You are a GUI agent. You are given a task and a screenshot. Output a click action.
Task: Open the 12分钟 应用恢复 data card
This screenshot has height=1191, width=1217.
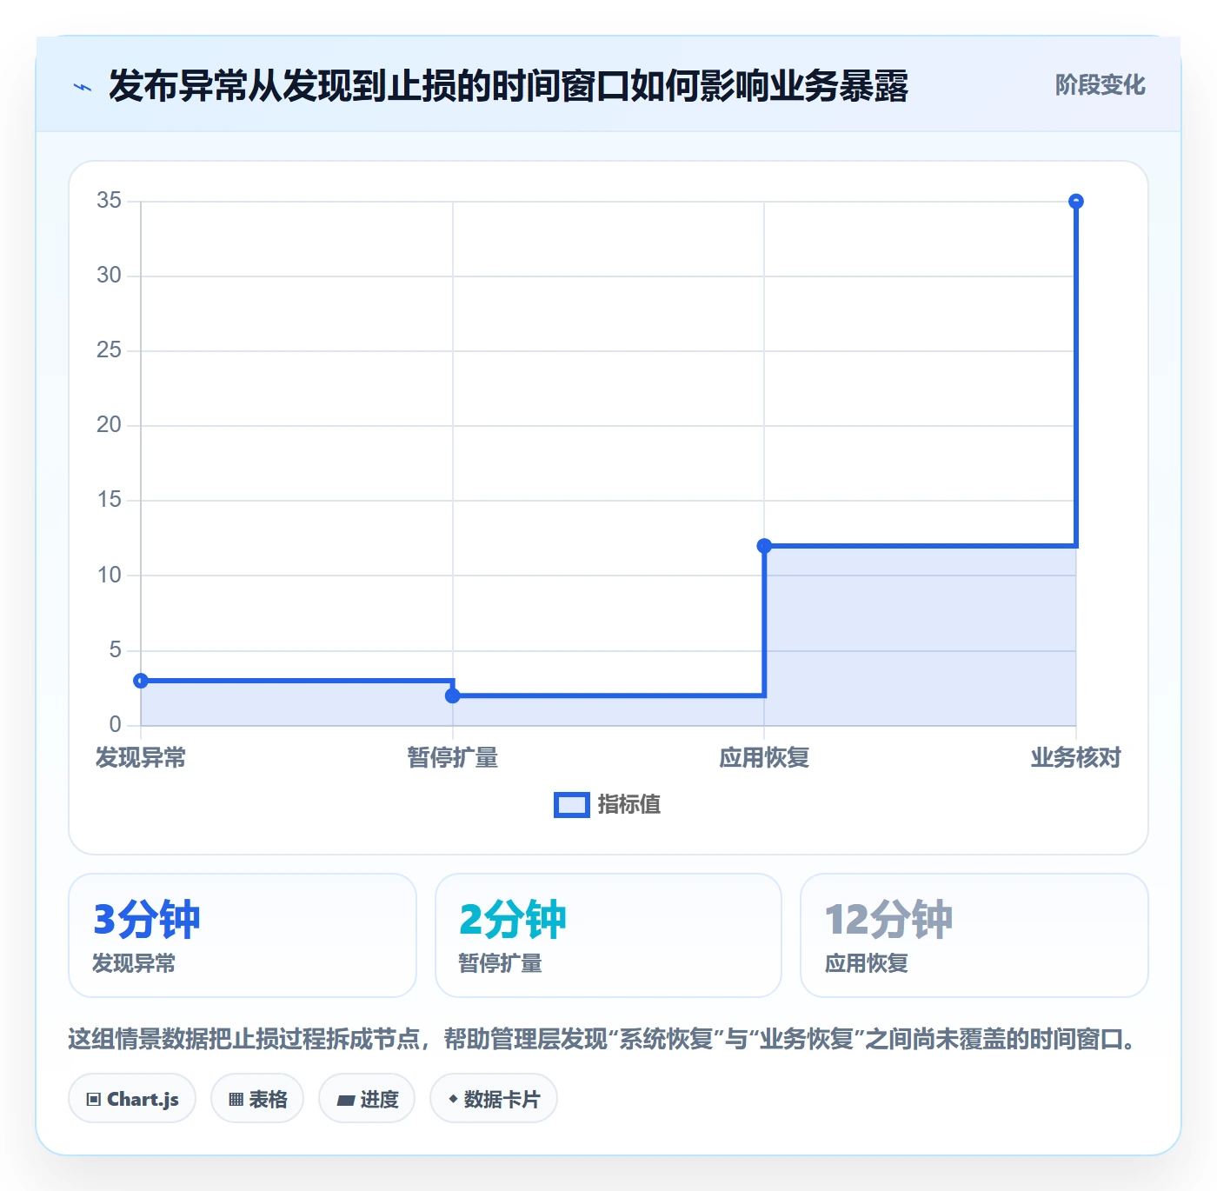[974, 935]
